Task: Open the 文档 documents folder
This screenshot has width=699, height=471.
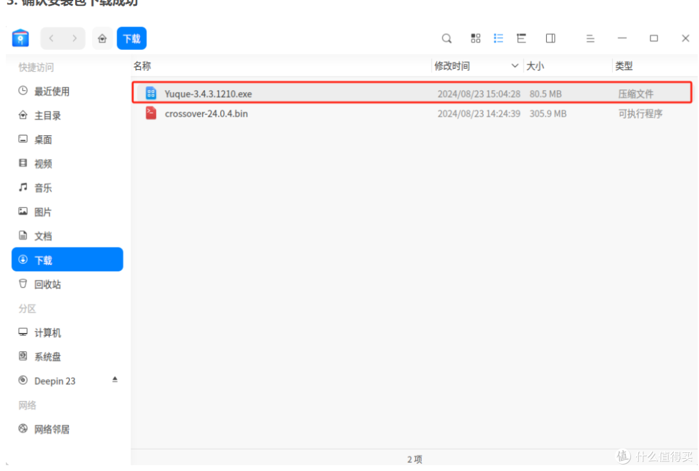Action: click(x=43, y=235)
